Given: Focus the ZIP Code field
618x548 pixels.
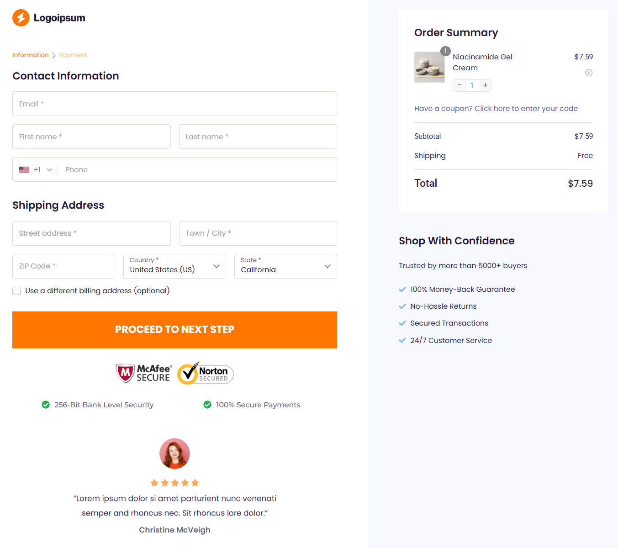Looking at the screenshot, I should 63,266.
